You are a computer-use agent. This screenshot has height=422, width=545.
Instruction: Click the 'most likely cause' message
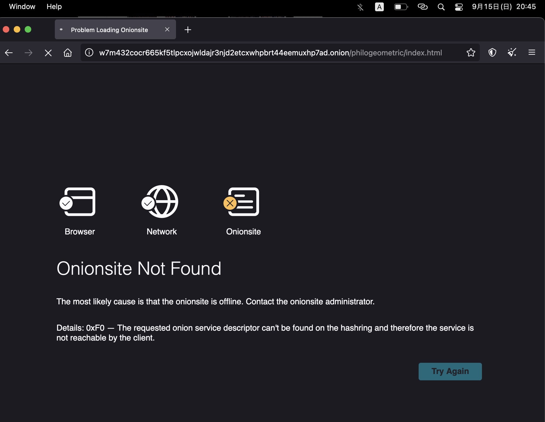(x=215, y=302)
